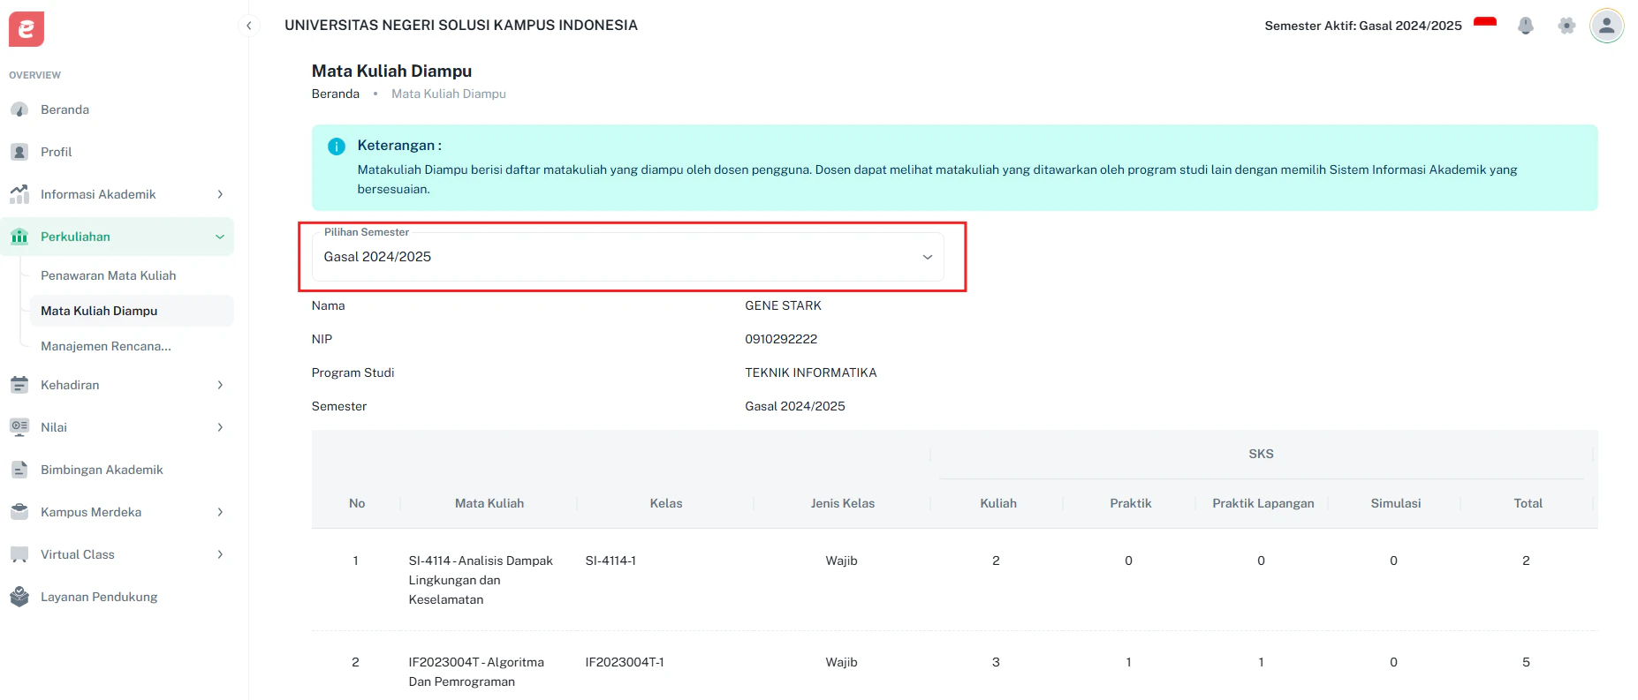Click the red 'e' application logo
Image resolution: width=1638 pixels, height=700 pixels.
tap(27, 29)
